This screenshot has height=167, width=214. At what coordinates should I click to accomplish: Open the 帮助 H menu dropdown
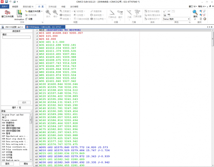coord(202,6)
